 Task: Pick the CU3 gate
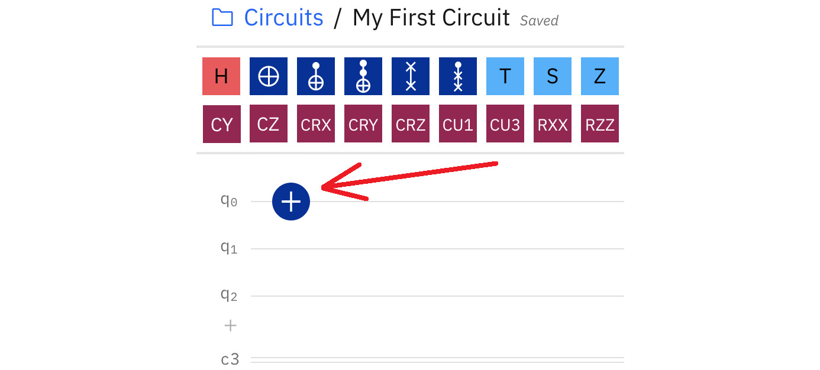[x=505, y=124]
